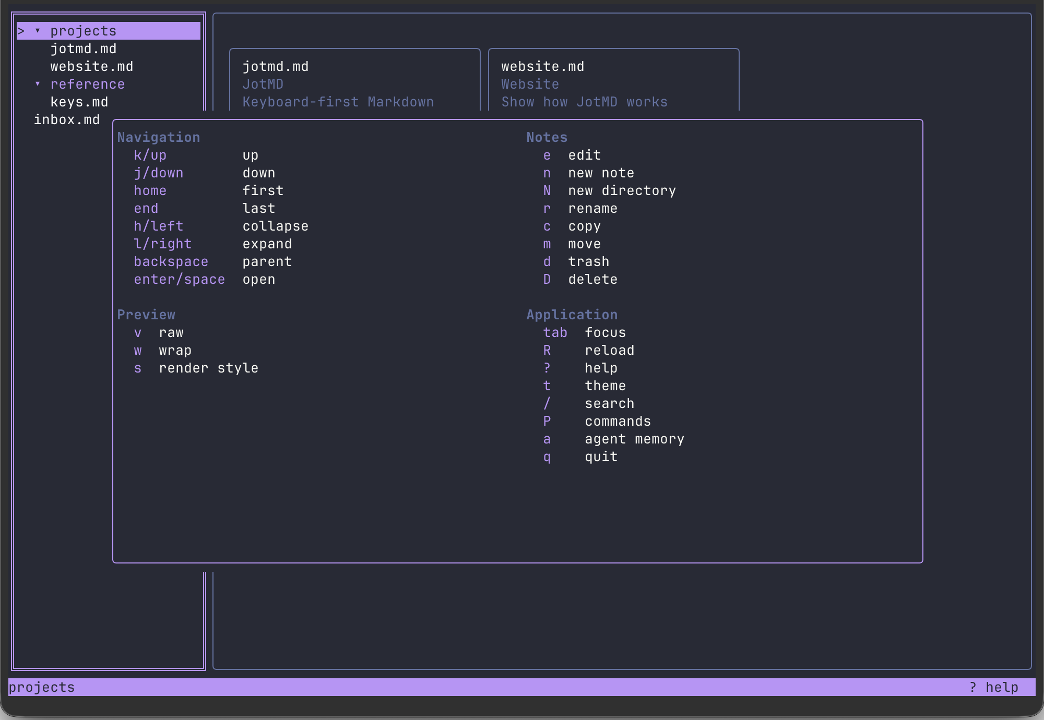Viewport: 1044px width, 720px height.
Task: Click the 'k/up' key binding
Action: (150, 155)
